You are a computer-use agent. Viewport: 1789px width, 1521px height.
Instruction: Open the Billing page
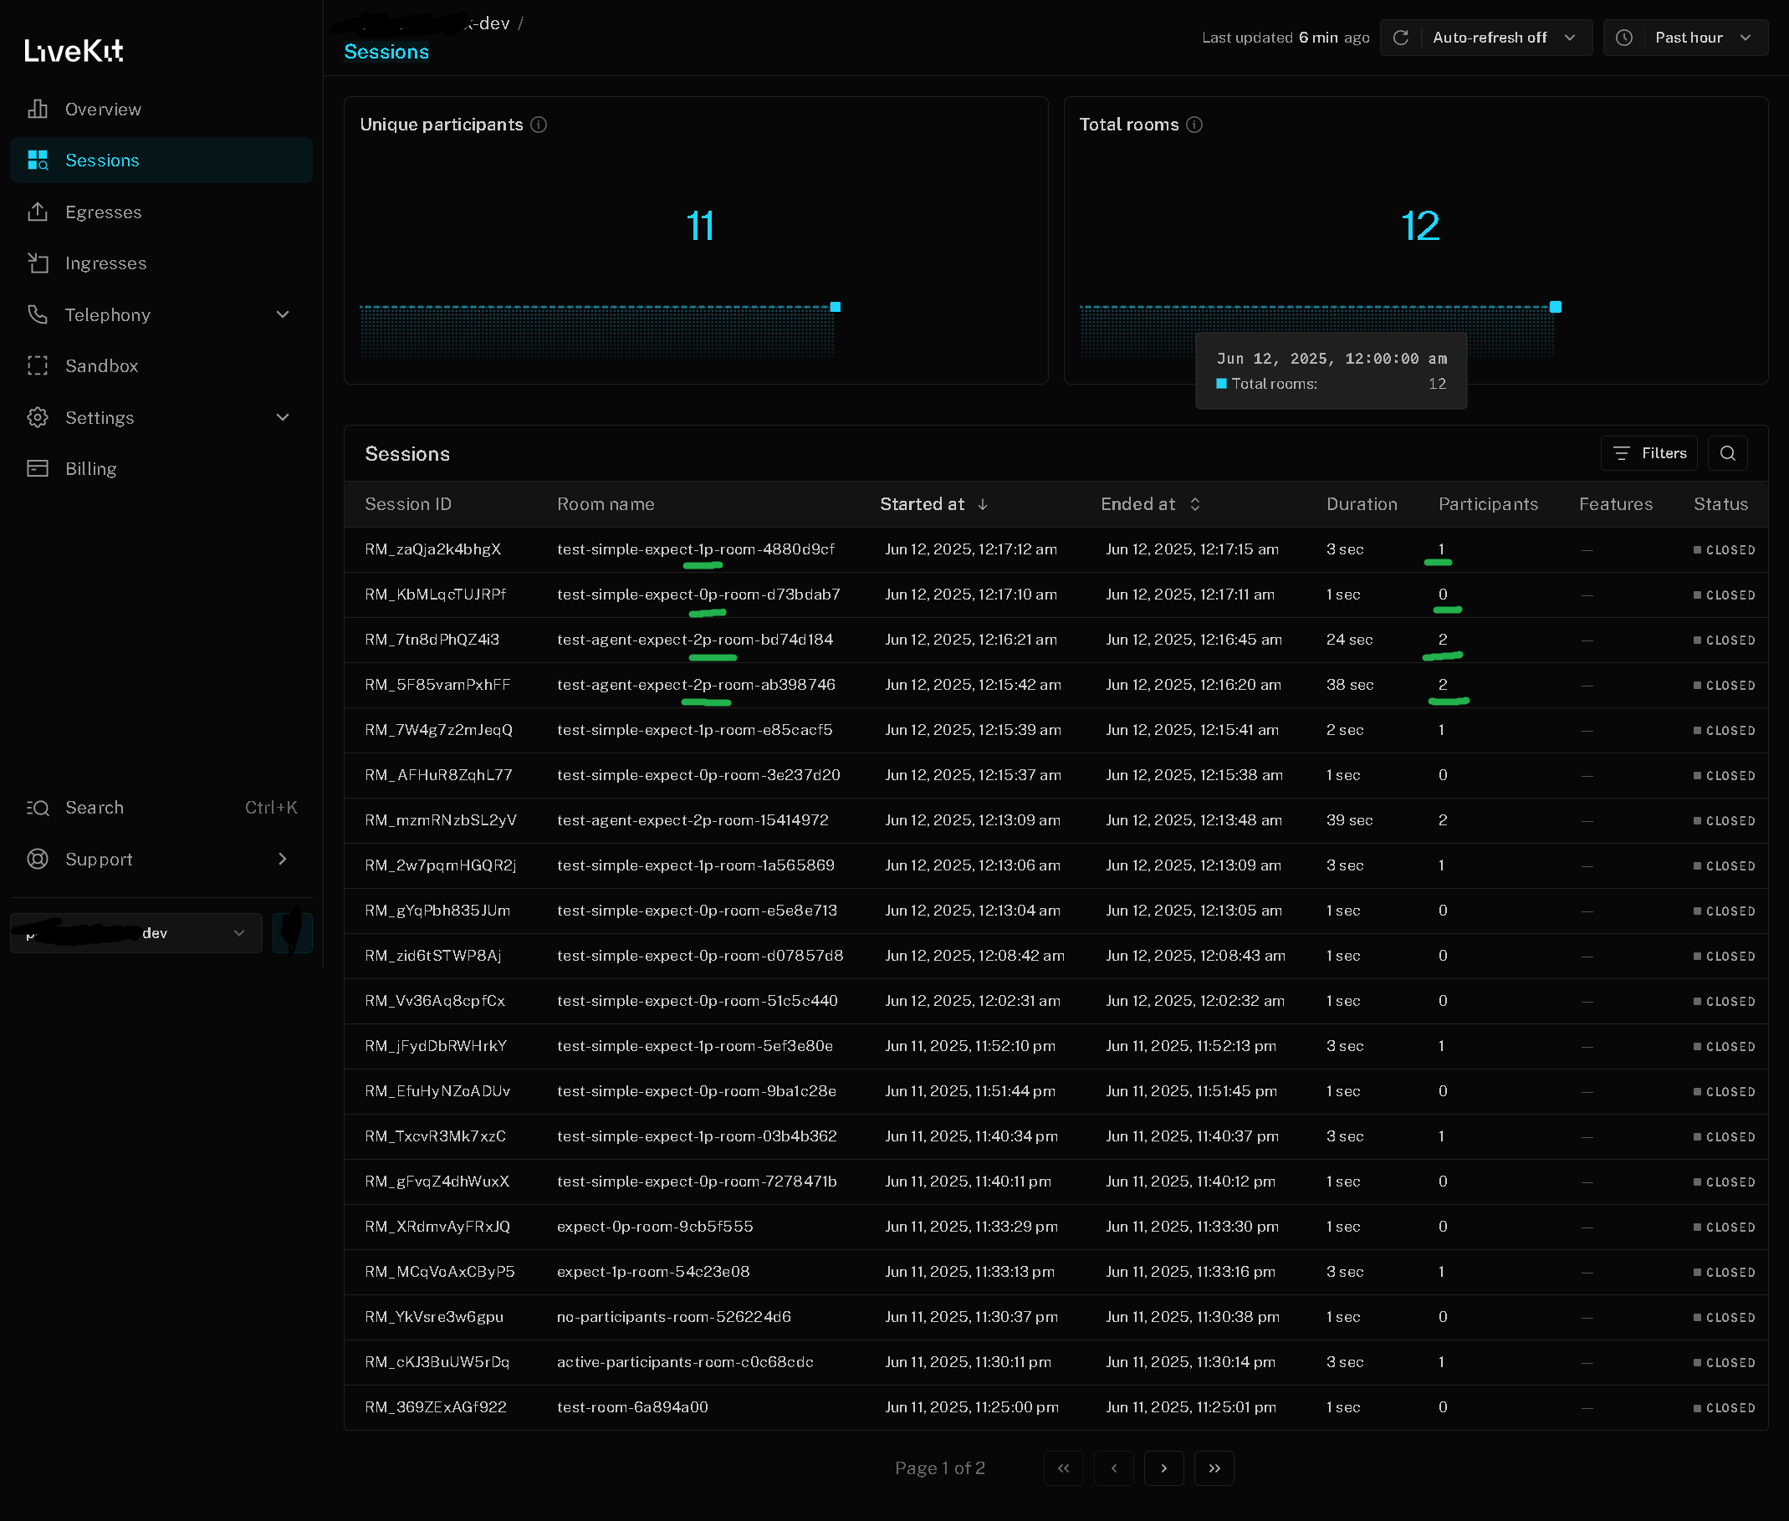pos(161,468)
